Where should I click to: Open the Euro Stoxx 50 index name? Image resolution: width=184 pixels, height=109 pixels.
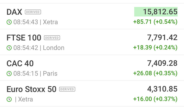click(31, 89)
